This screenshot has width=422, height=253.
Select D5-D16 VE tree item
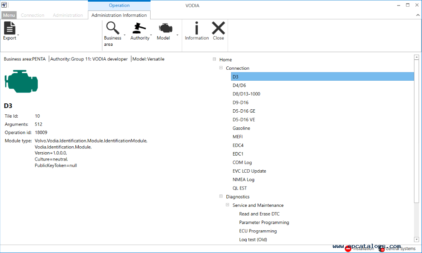tap(244, 120)
